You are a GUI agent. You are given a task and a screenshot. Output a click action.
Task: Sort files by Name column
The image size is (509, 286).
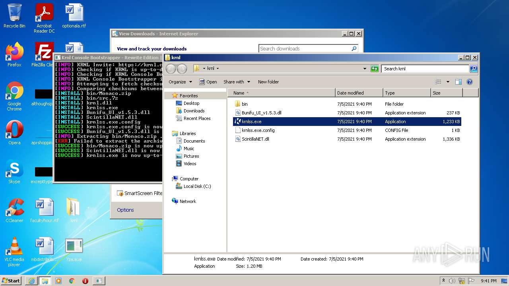[282, 93]
